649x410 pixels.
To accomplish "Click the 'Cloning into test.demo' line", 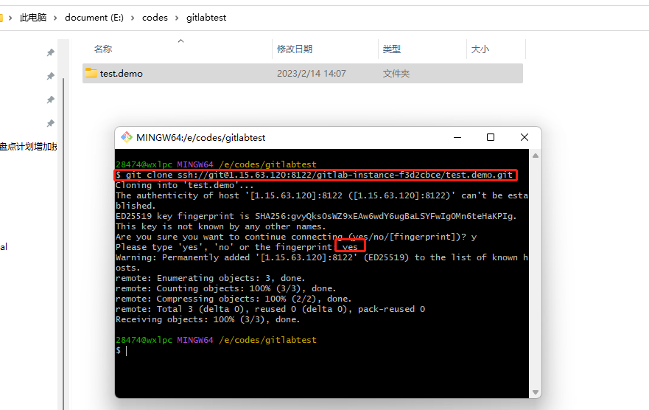I will tap(185, 185).
